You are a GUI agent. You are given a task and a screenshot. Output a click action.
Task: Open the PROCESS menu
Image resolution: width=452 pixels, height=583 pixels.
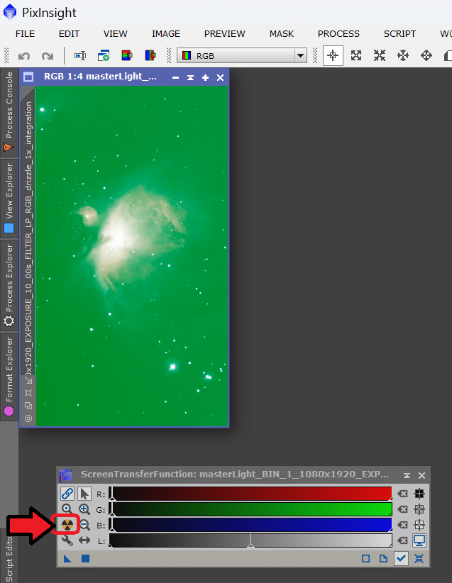(338, 34)
